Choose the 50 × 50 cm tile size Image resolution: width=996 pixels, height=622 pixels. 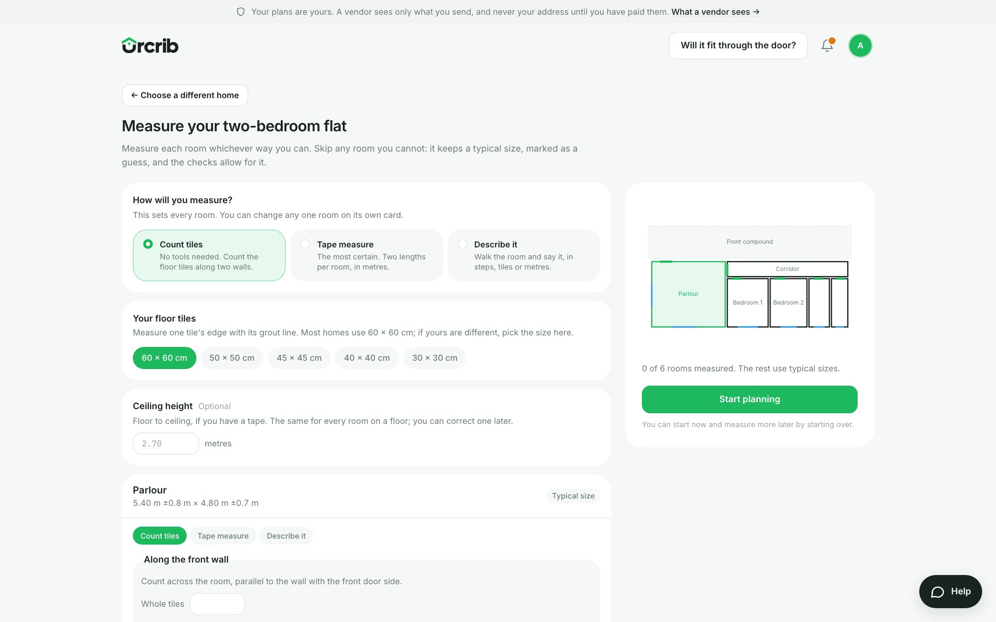[x=232, y=358]
